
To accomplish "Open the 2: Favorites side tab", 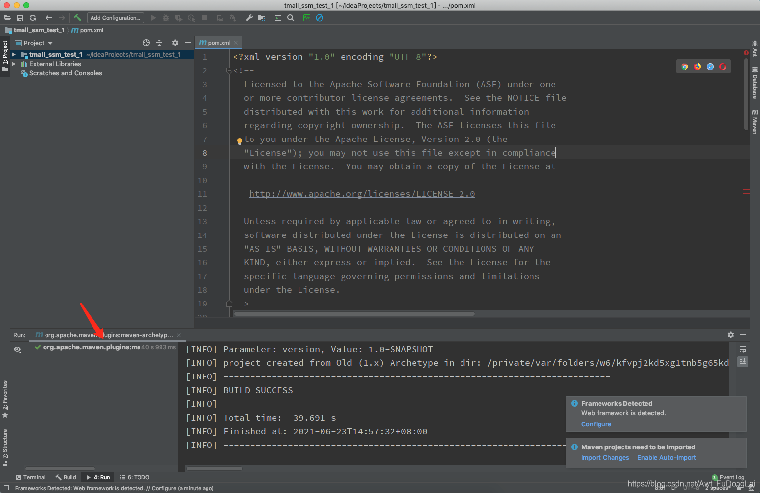I will (x=5, y=399).
